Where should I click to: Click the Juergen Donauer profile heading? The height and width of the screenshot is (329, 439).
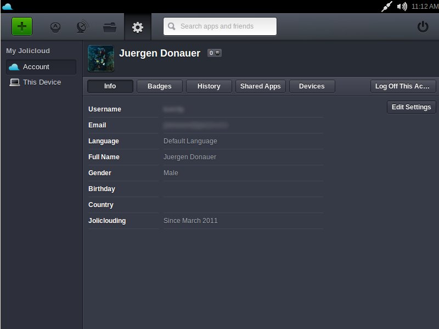(160, 53)
